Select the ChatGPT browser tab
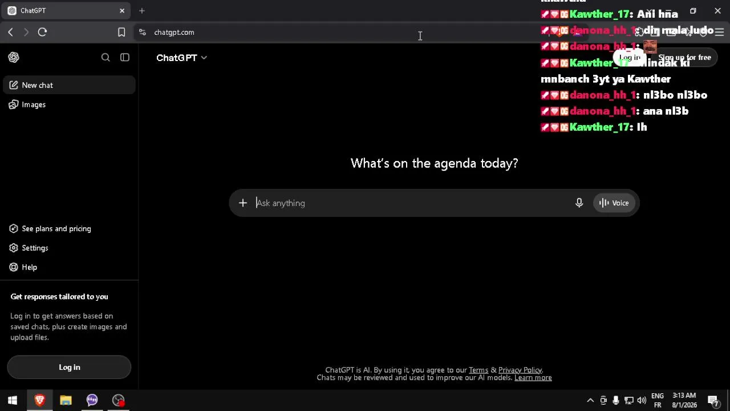The height and width of the screenshot is (411, 730). 66,11
